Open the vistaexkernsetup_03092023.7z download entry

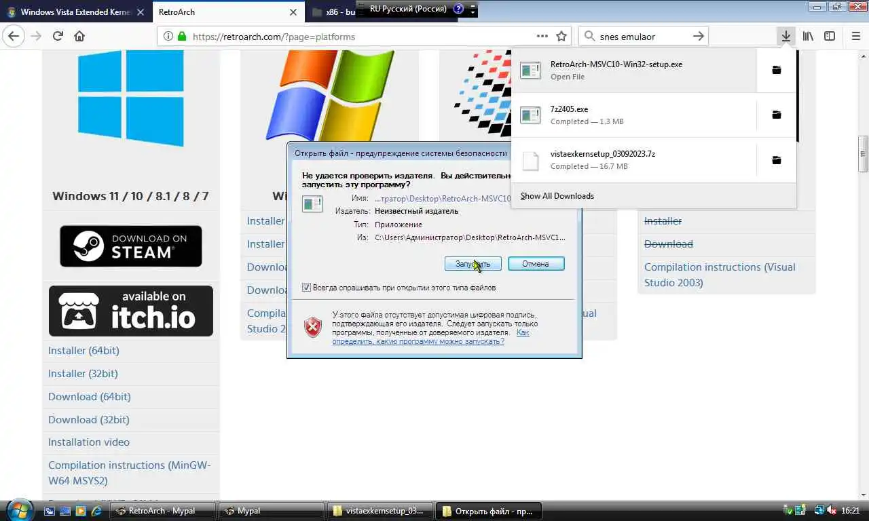634,160
